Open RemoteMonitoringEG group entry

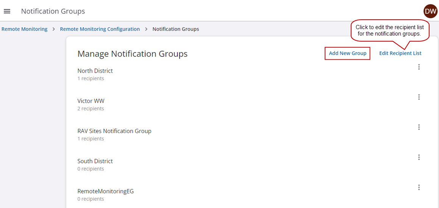[x=105, y=191]
